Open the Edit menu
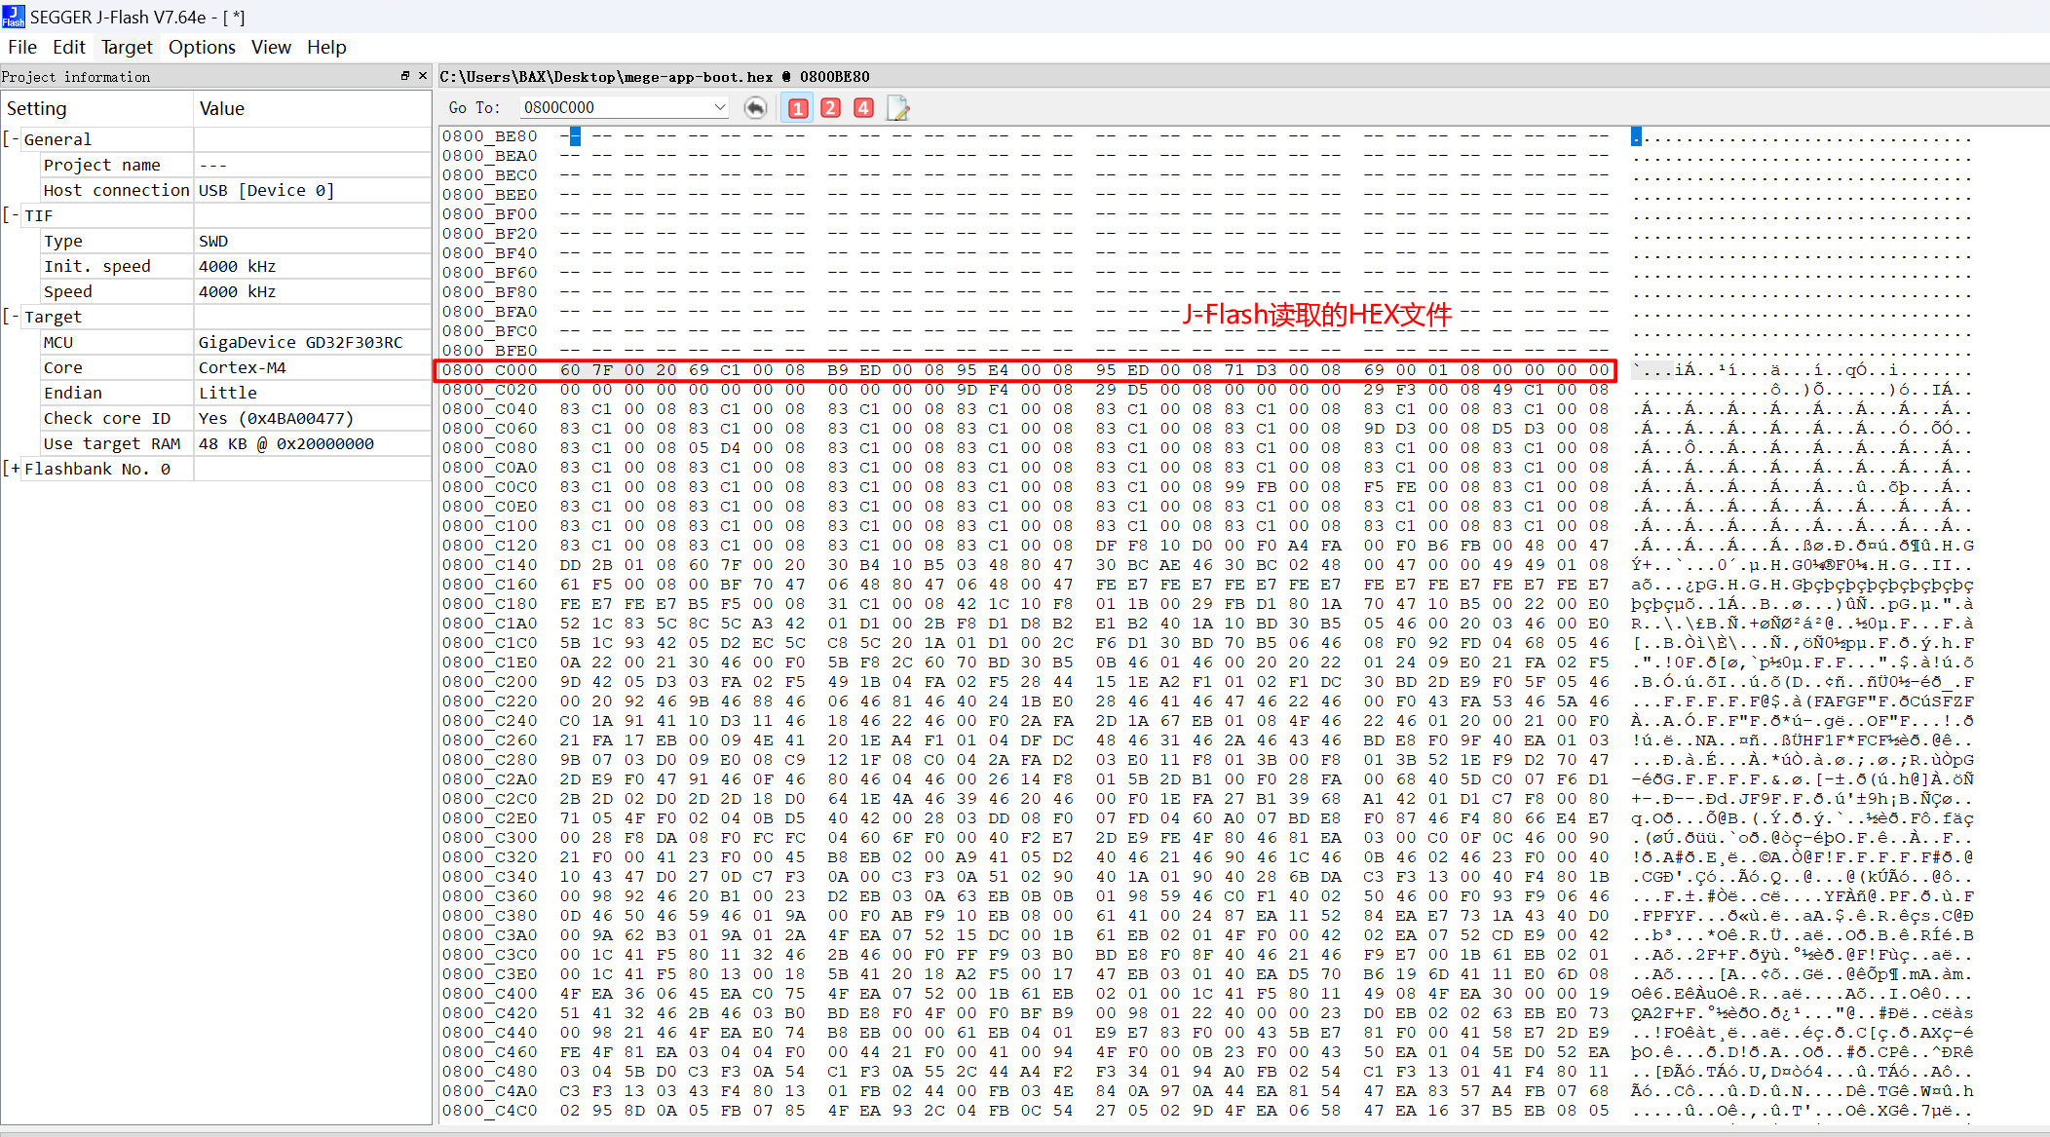Viewport: 2050px width, 1137px height. pos(68,47)
